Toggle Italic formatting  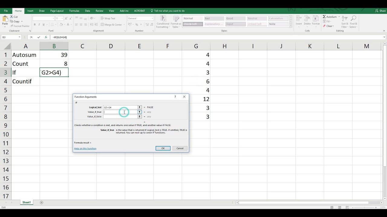[x=39, y=24]
